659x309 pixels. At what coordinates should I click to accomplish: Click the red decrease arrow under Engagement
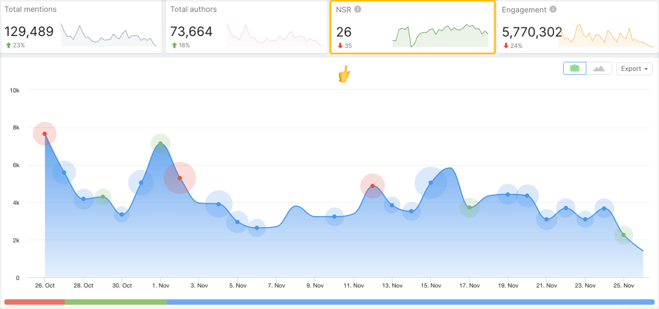click(505, 45)
